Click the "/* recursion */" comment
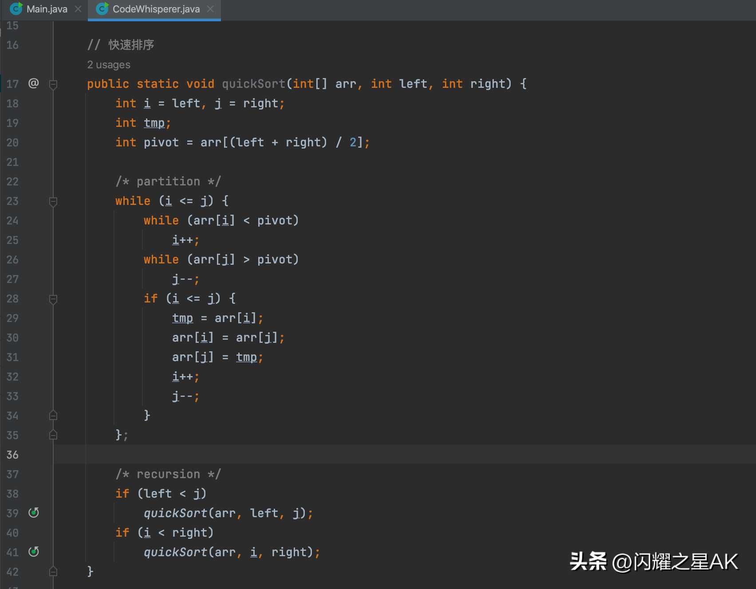Screen dimensions: 756x589 (x=168, y=474)
